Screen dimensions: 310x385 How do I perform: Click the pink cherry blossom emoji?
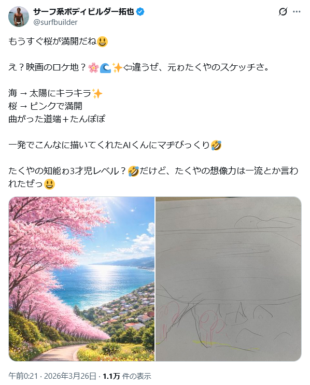(94, 67)
